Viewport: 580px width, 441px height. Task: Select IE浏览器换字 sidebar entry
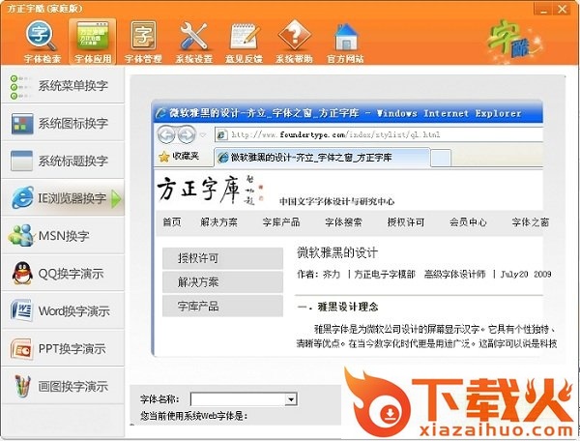point(63,199)
